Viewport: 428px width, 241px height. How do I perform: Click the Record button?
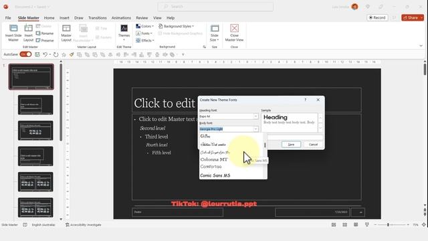point(377,17)
